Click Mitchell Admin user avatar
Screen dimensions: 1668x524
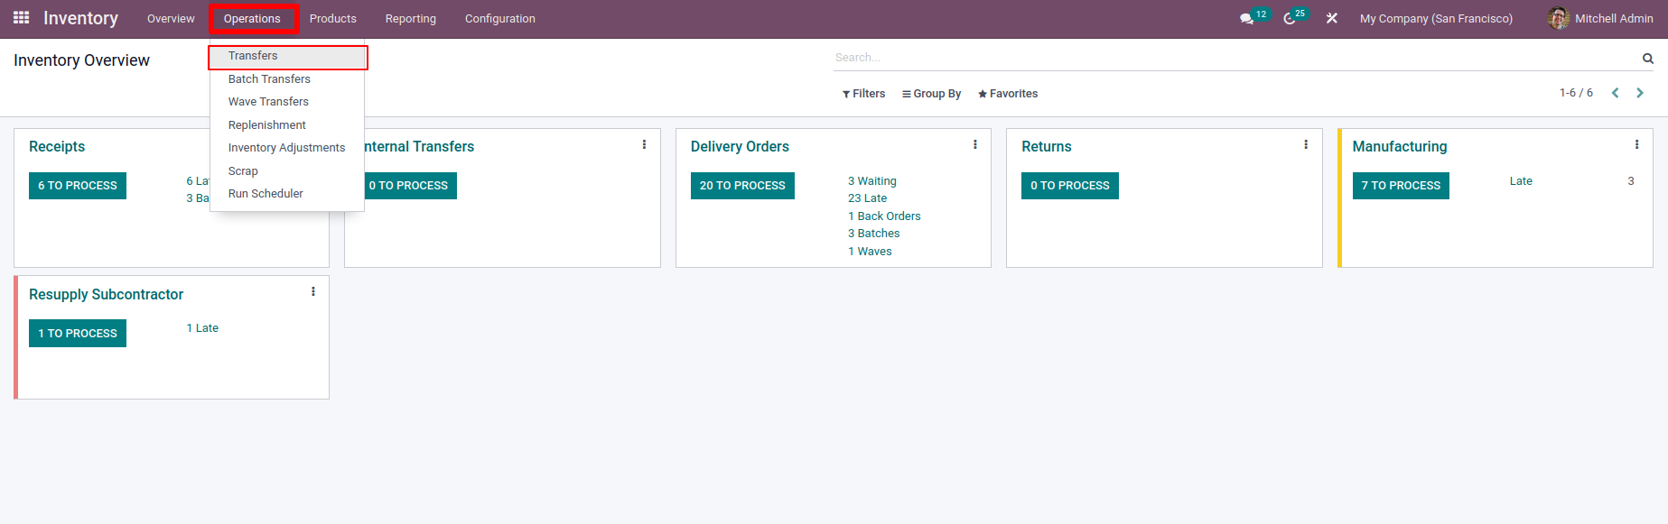tap(1558, 18)
